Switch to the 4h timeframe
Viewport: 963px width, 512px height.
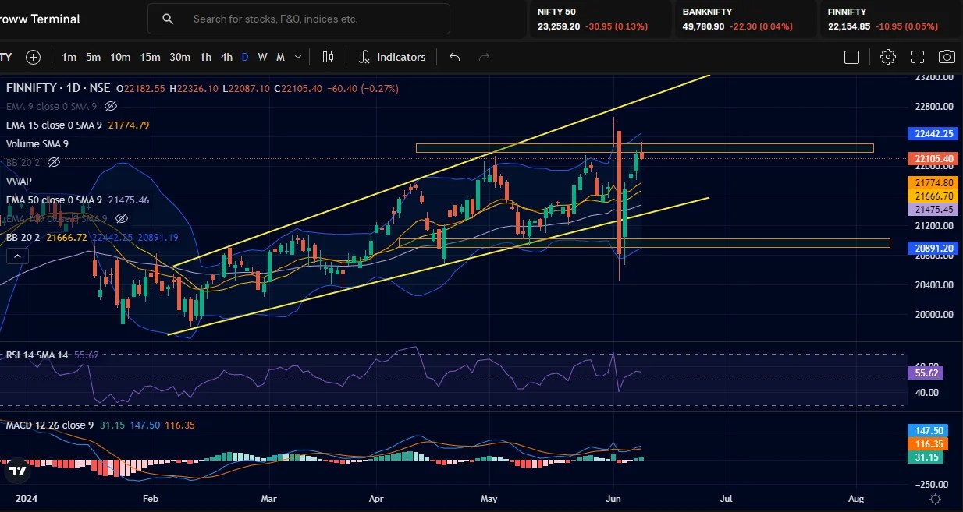click(x=226, y=57)
